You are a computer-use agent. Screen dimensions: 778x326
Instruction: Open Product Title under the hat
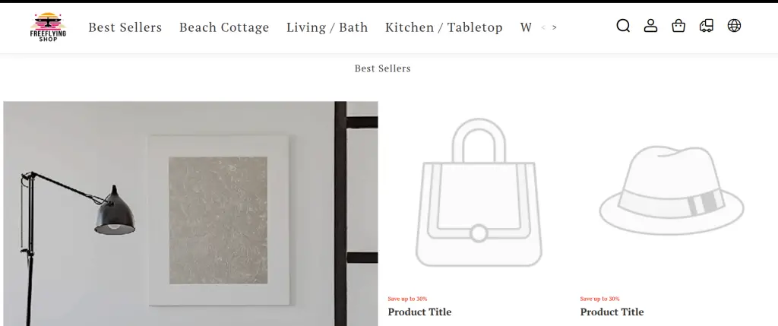point(612,312)
